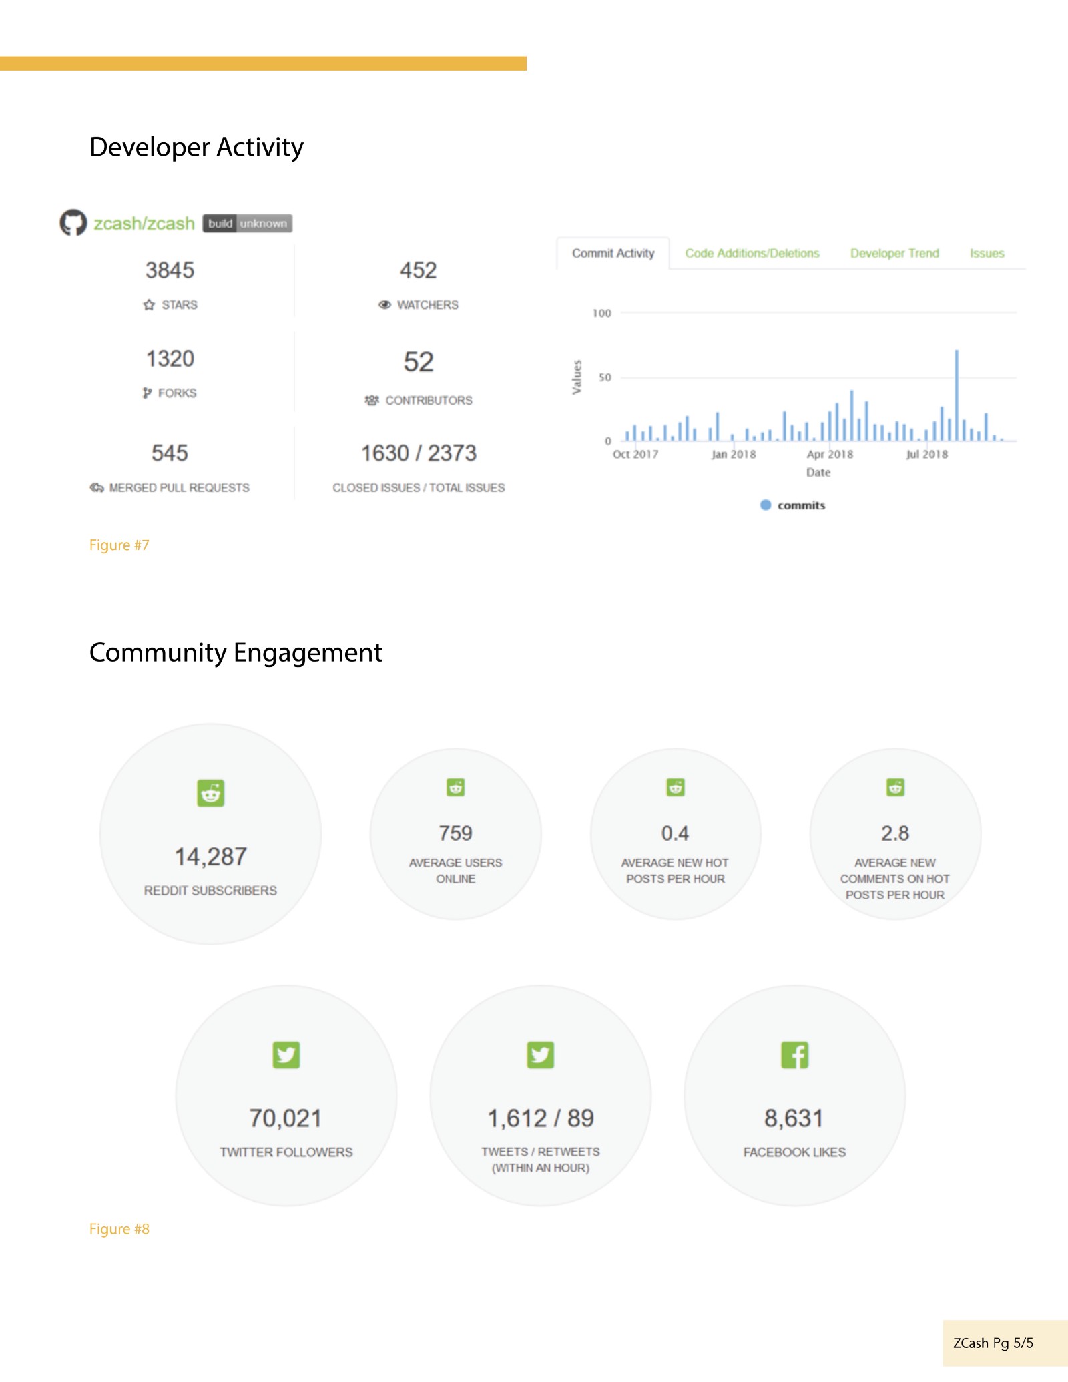Click the REDDIT SUBSCRIBERS label

[x=210, y=891]
